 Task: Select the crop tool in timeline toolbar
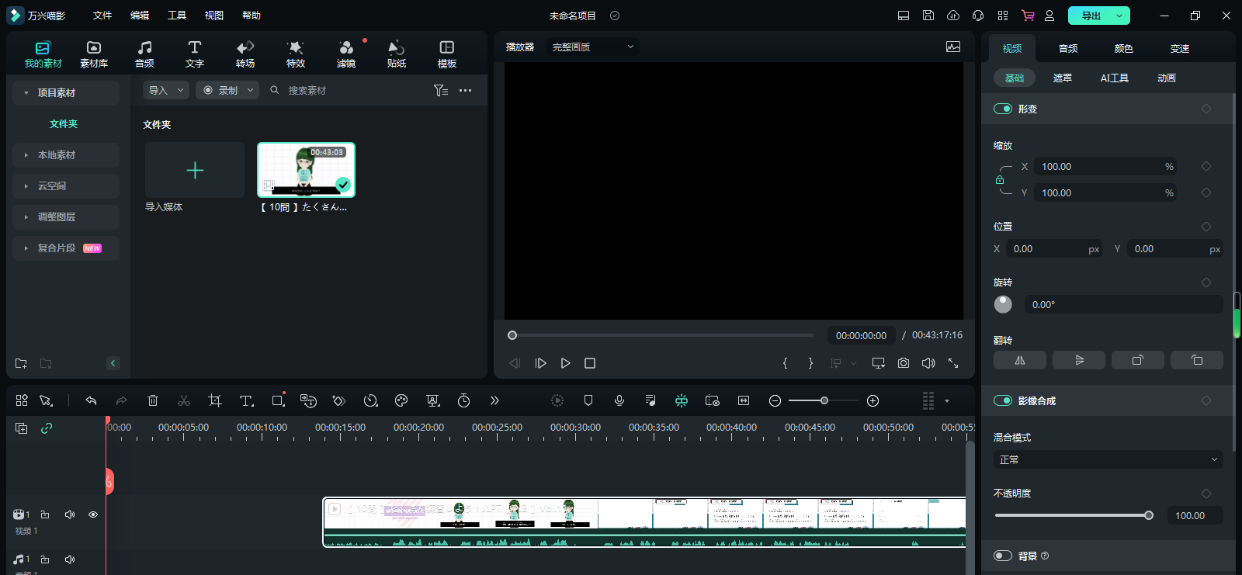(x=215, y=400)
